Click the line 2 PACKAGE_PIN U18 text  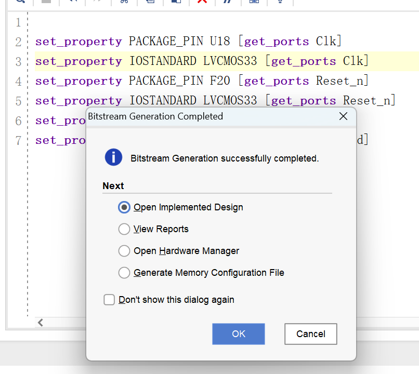(x=188, y=42)
